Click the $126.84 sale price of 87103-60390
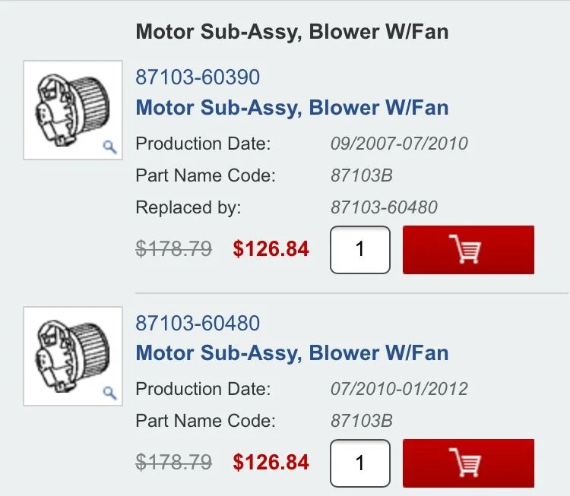Image resolution: width=570 pixels, height=496 pixels. coord(271,249)
